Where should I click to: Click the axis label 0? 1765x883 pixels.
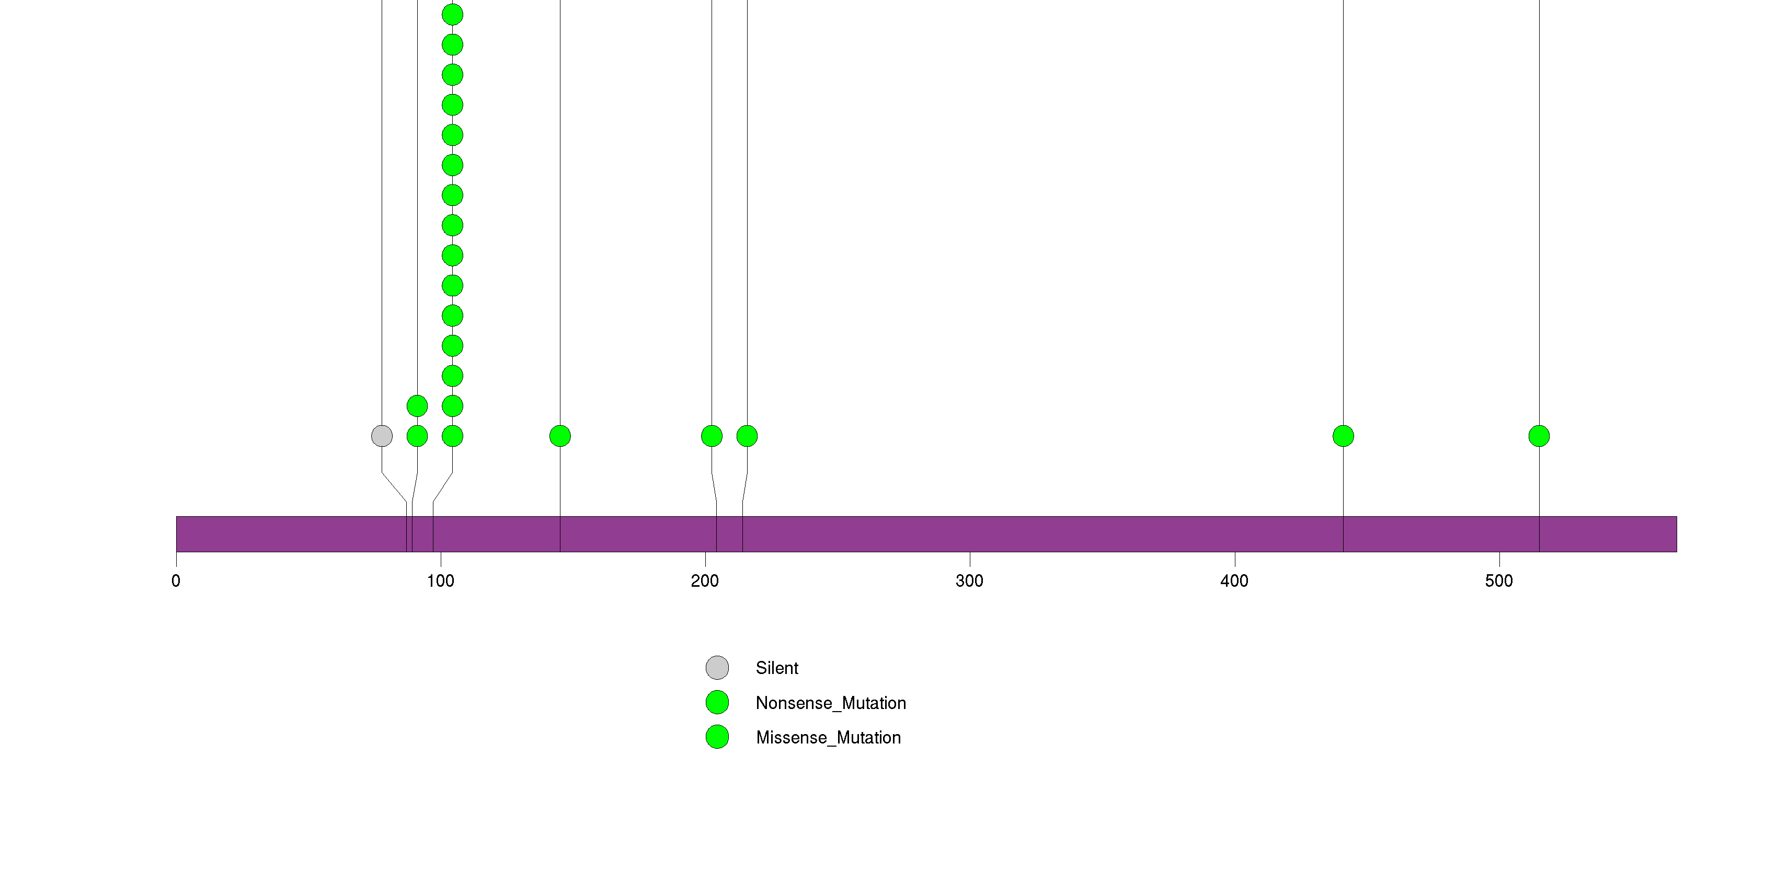(x=176, y=581)
